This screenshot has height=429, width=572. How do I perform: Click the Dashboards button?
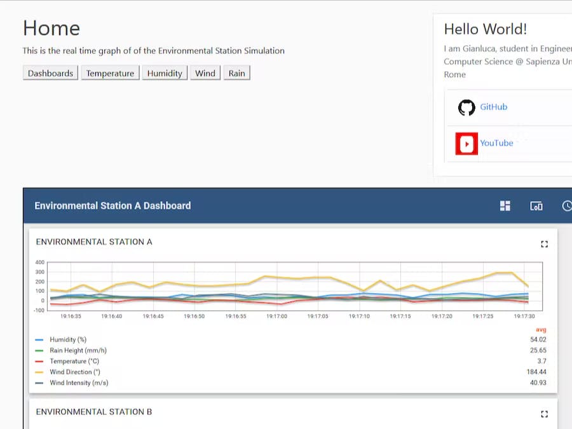(50, 72)
